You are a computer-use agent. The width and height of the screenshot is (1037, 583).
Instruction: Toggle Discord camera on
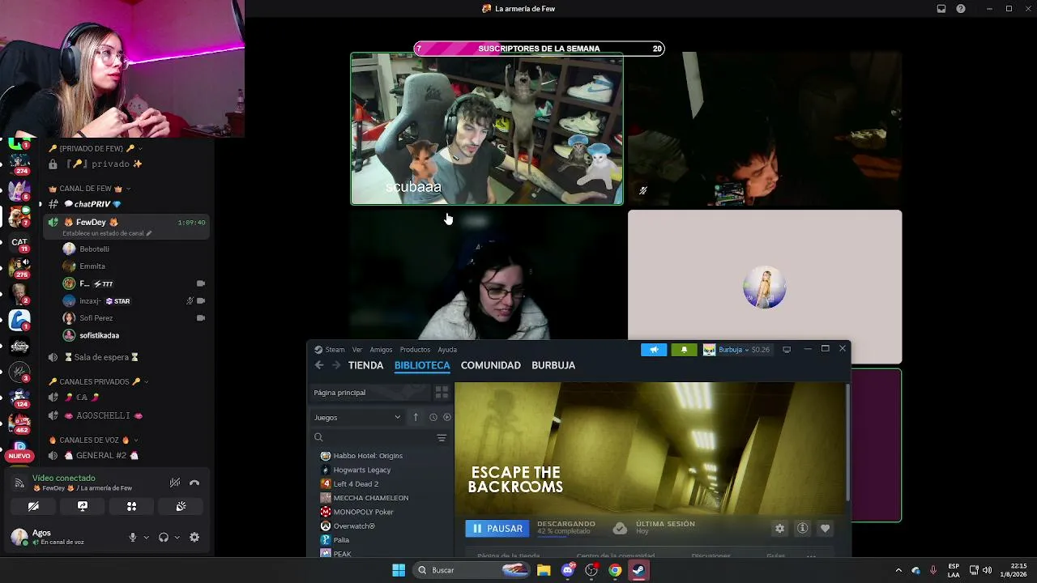[33, 506]
